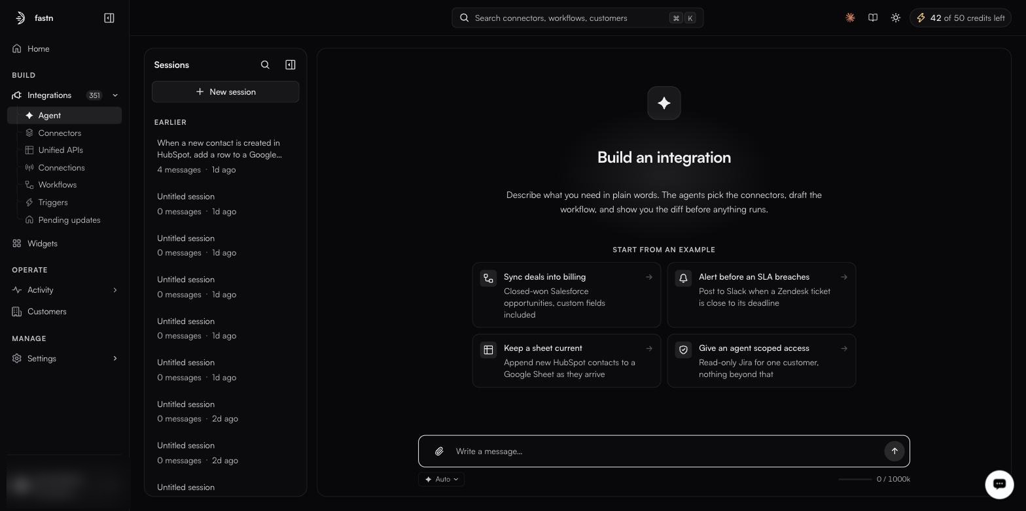Click the 0 / 1000k token progress bar
This screenshot has height=511, width=1026.
[855, 479]
